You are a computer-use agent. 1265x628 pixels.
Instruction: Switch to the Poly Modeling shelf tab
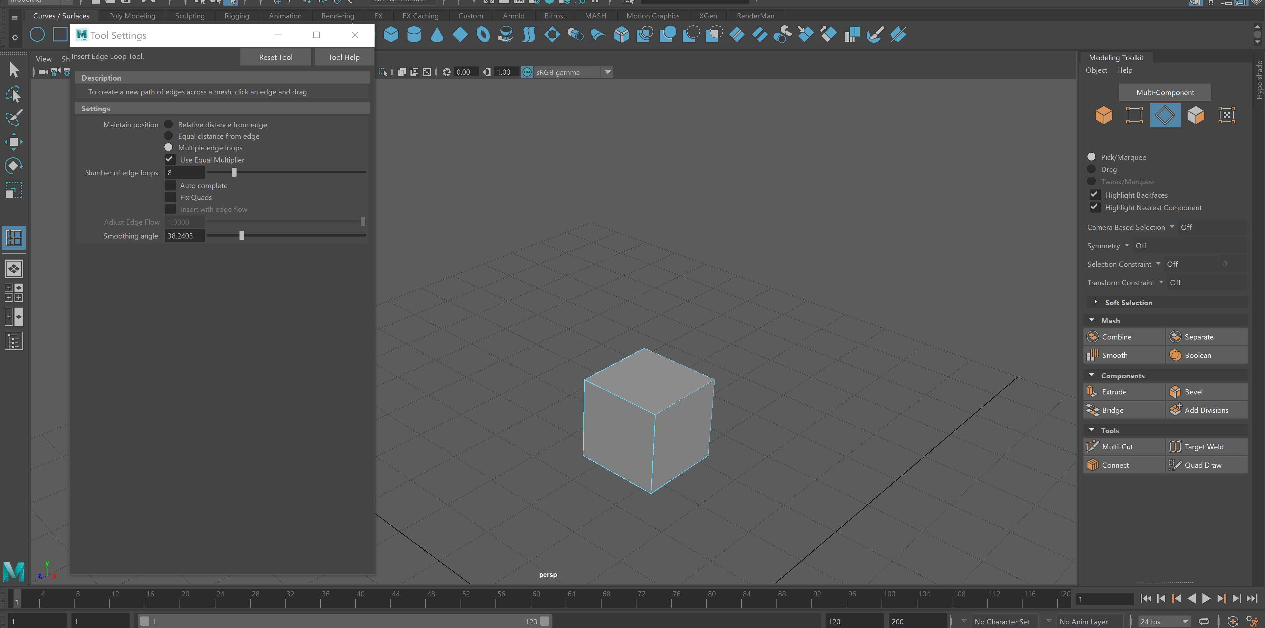pos(132,15)
